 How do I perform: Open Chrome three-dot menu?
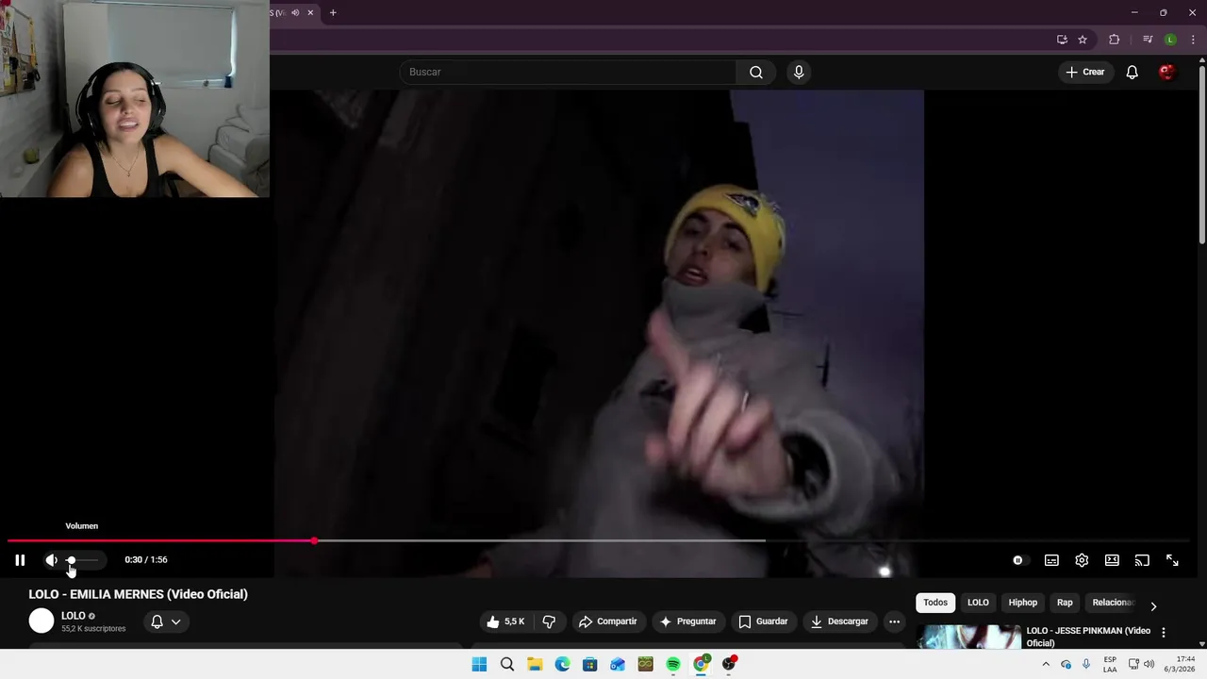(x=1193, y=40)
